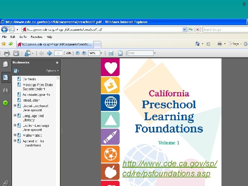Click the Home icon in command bar

(x=198, y=44)
